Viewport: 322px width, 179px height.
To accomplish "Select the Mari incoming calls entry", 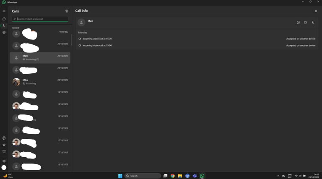I will pyautogui.click(x=40, y=58).
